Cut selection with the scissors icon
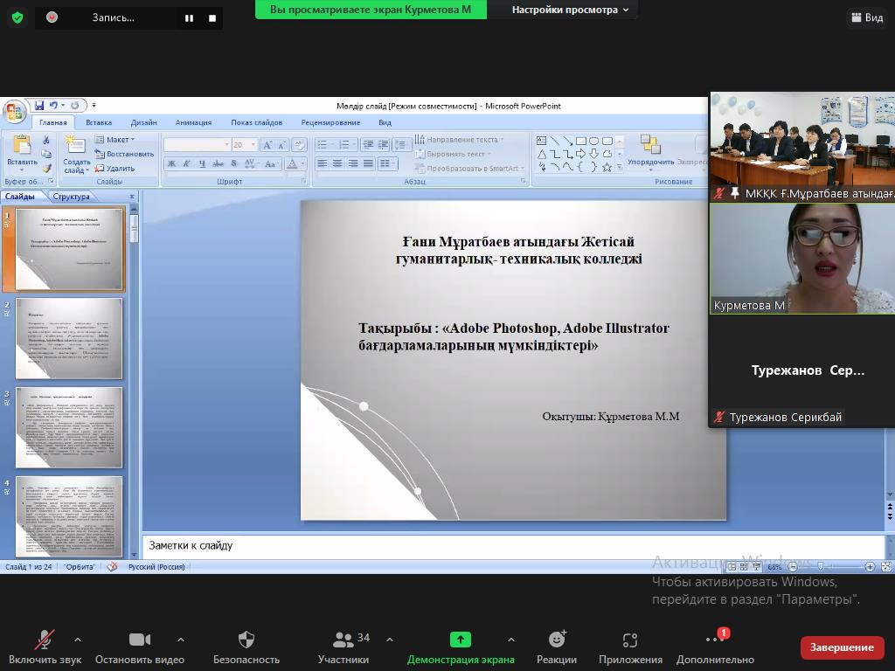The height and width of the screenshot is (671, 895). [46, 140]
